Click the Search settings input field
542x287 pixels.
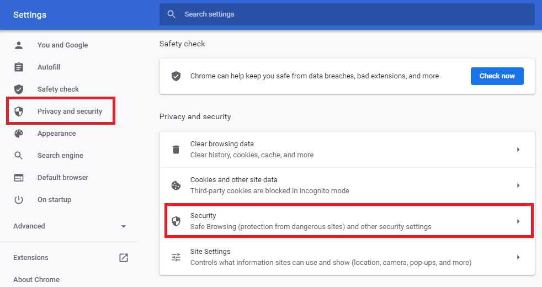coord(353,14)
